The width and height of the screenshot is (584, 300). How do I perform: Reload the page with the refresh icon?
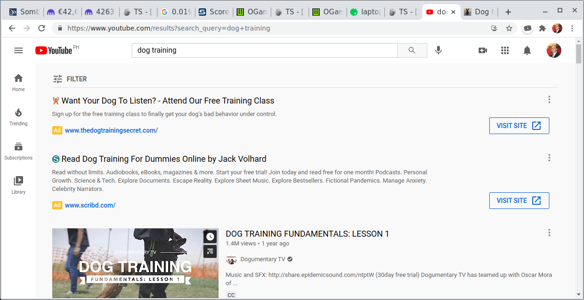coord(42,28)
